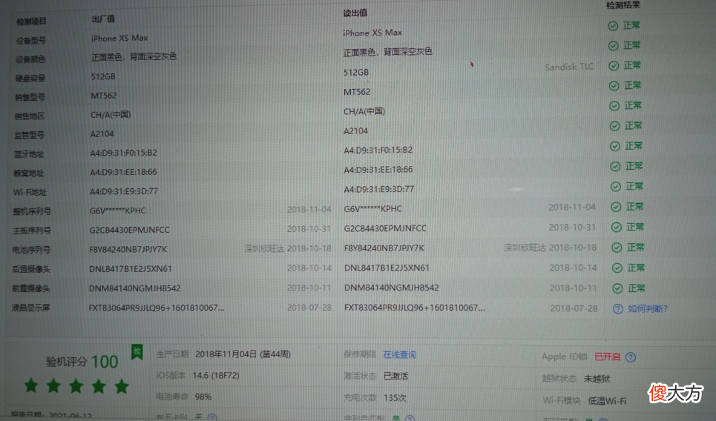This screenshot has width=716, height=421.
Task: Click the Sandisk TLC storage note
Action: [569, 67]
